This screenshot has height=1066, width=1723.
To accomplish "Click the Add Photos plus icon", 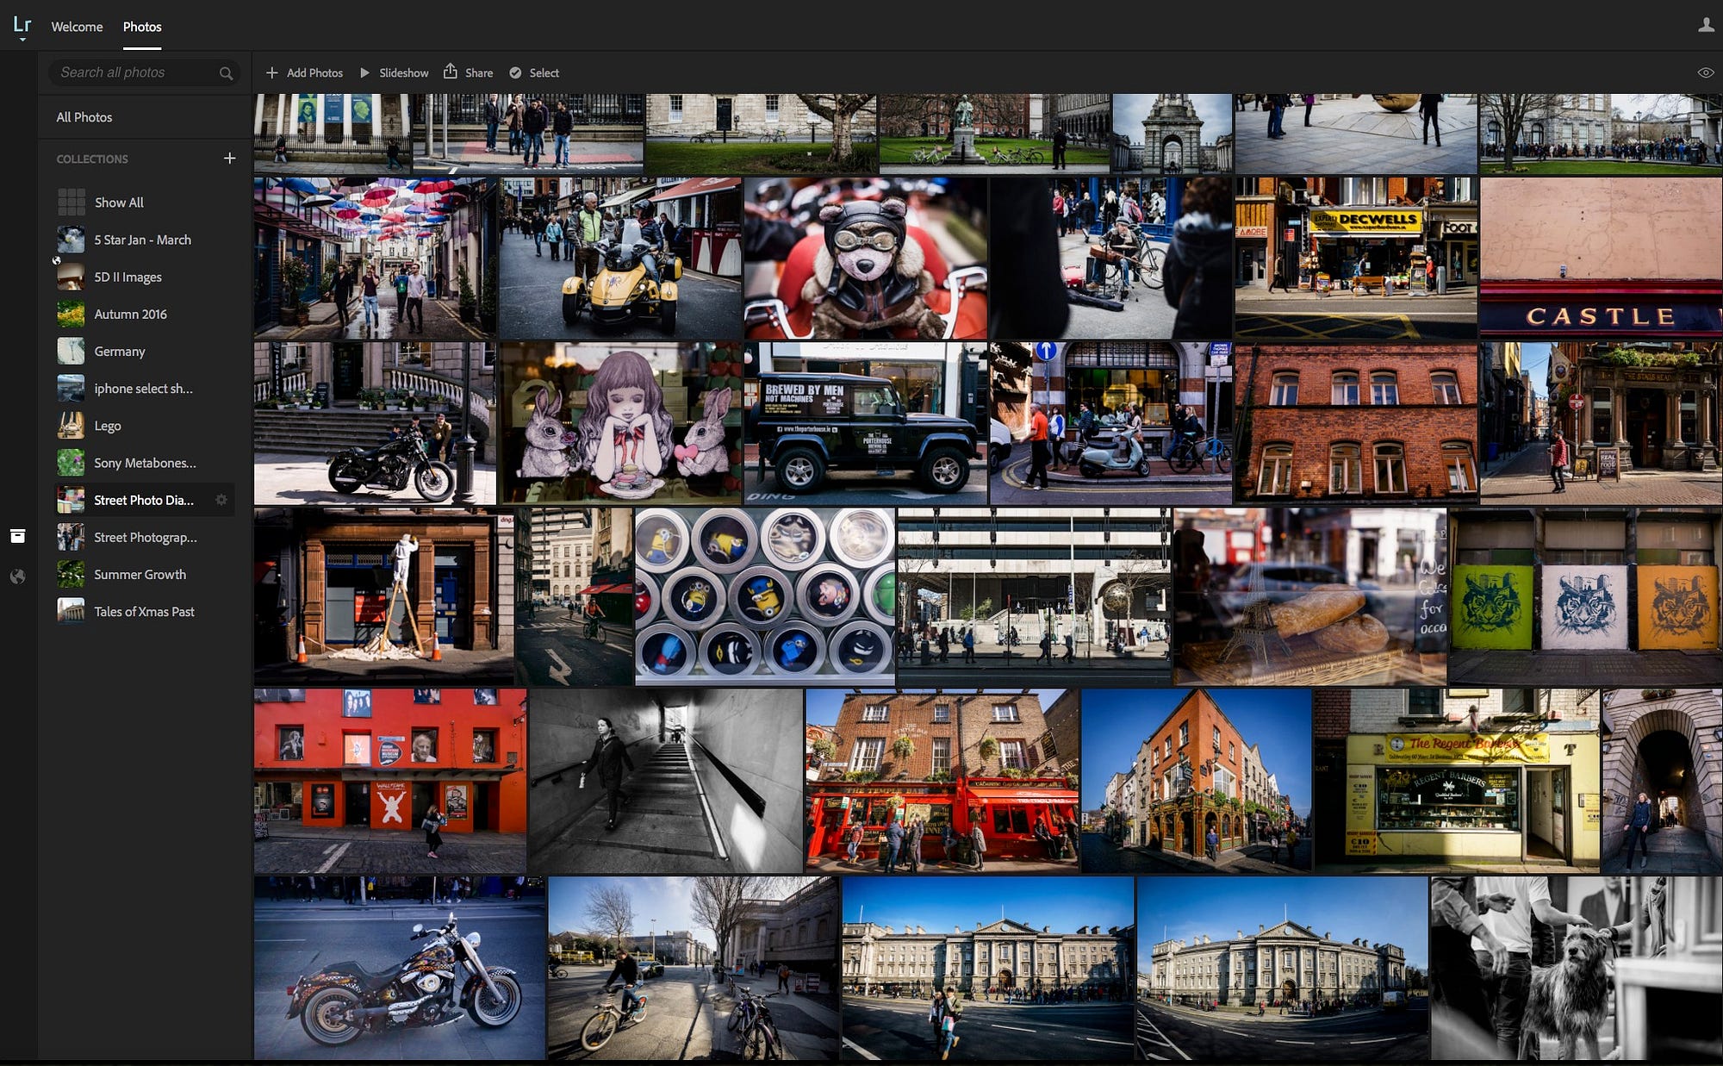I will pyautogui.click(x=272, y=73).
